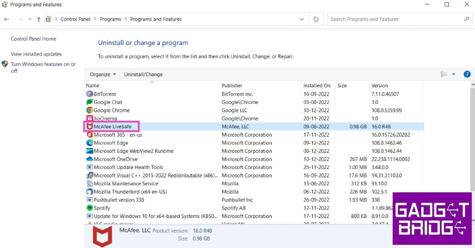475x248 pixels.
Task: Click the Microsoft Edge program icon
Action: (x=89, y=143)
